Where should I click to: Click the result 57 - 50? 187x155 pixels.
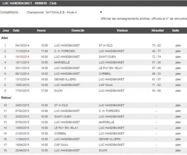coord(156,62)
